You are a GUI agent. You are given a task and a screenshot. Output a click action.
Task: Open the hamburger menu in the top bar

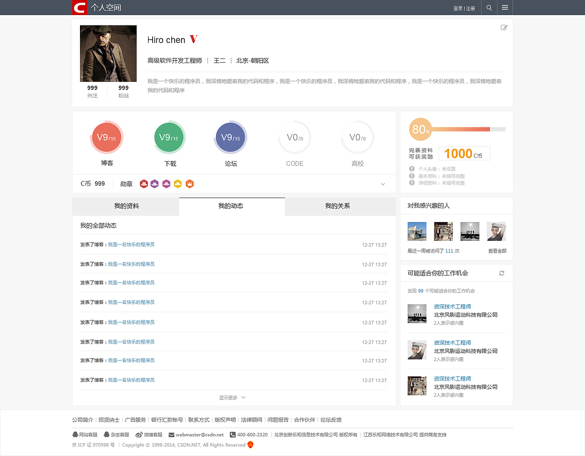click(505, 7)
